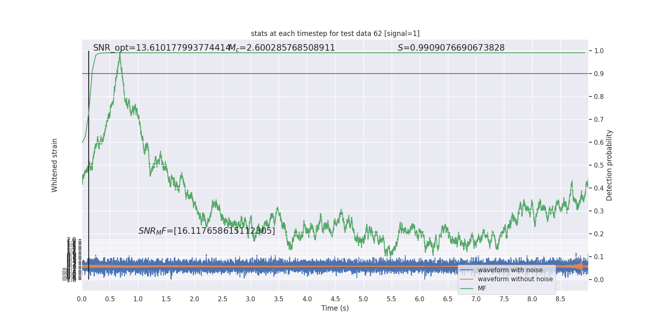Click right-axis tick label 1.0
This screenshot has width=654, height=327.
599,51
